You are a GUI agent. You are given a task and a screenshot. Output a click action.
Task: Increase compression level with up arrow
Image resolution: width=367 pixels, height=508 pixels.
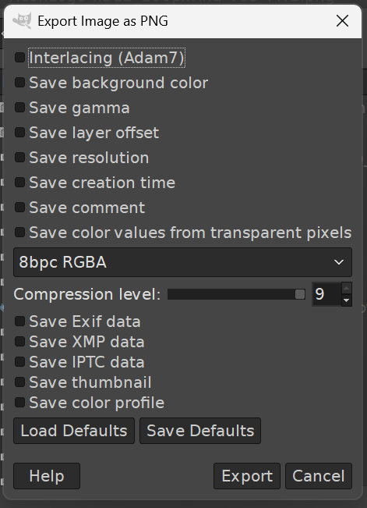tap(346, 288)
